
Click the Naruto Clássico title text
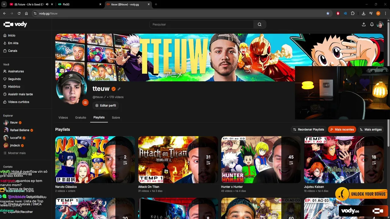click(66, 187)
